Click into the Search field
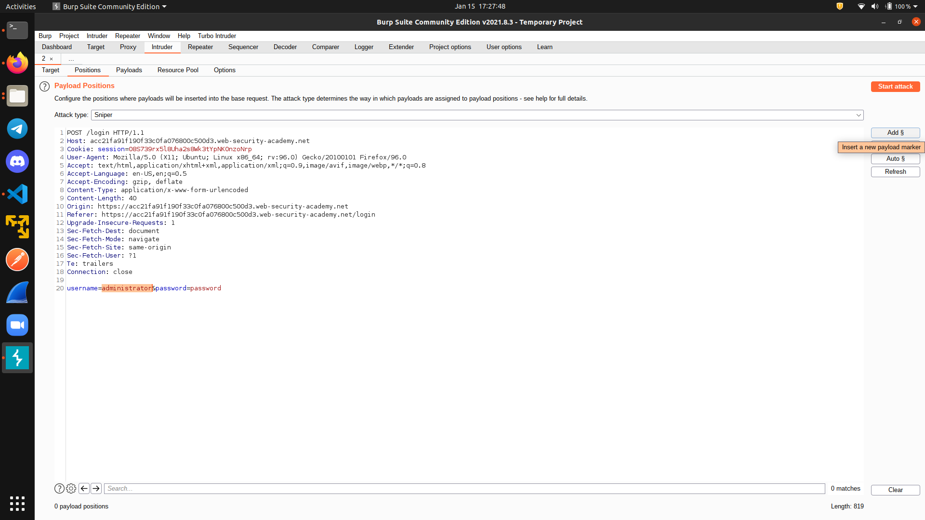The image size is (925, 520). 464,489
